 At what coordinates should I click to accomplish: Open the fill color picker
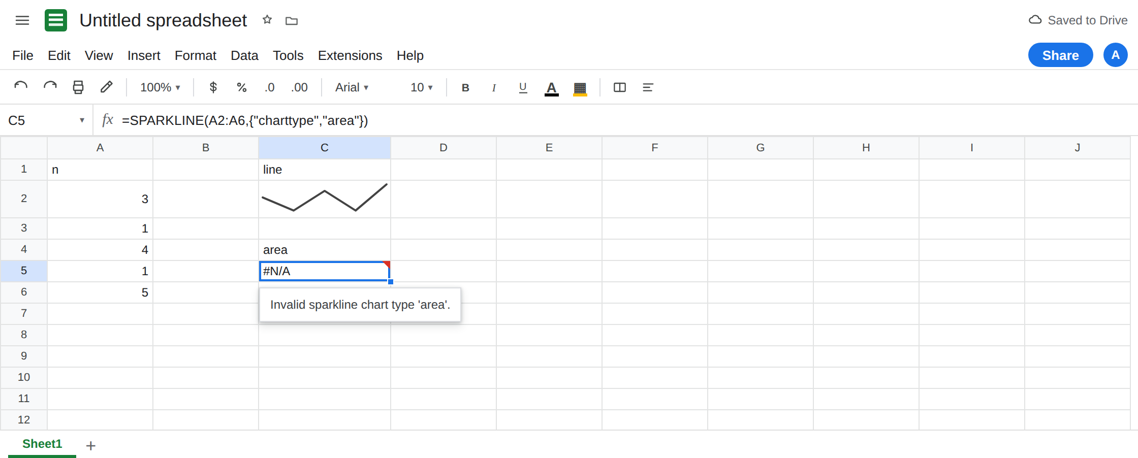click(580, 88)
